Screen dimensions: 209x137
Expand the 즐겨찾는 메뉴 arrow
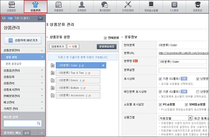tap(42, 133)
